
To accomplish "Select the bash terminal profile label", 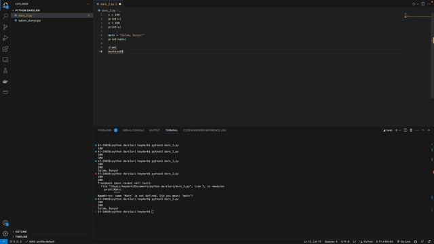I will 387,130.
